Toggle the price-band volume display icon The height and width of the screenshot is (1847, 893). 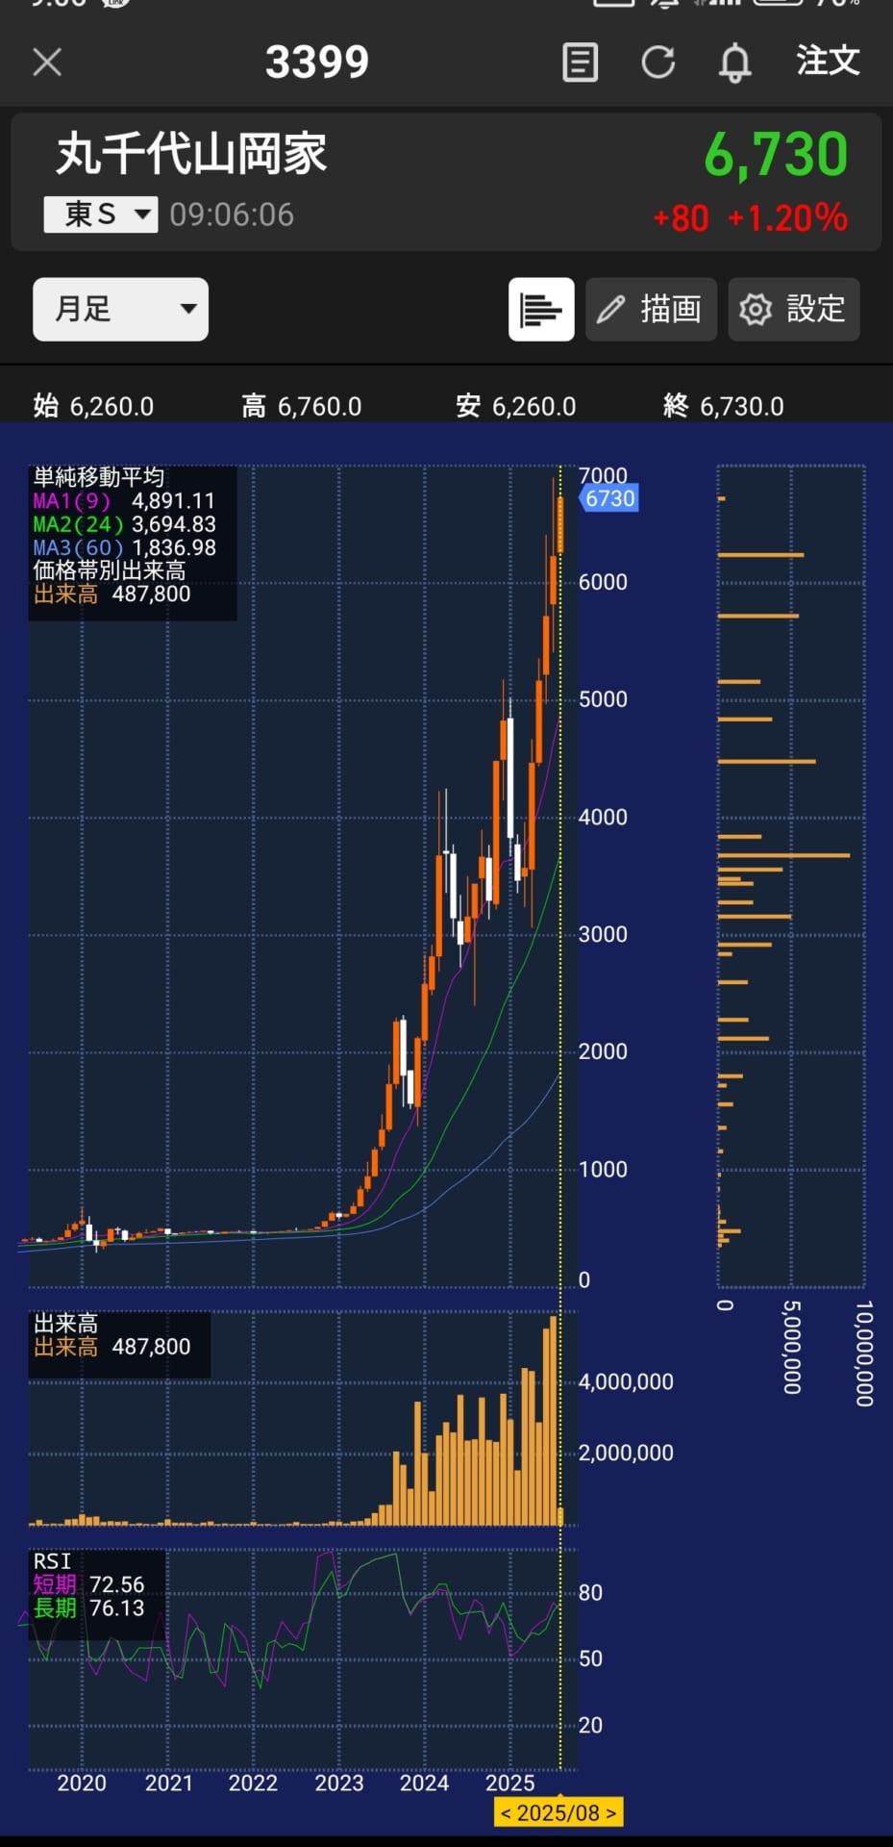(x=541, y=310)
